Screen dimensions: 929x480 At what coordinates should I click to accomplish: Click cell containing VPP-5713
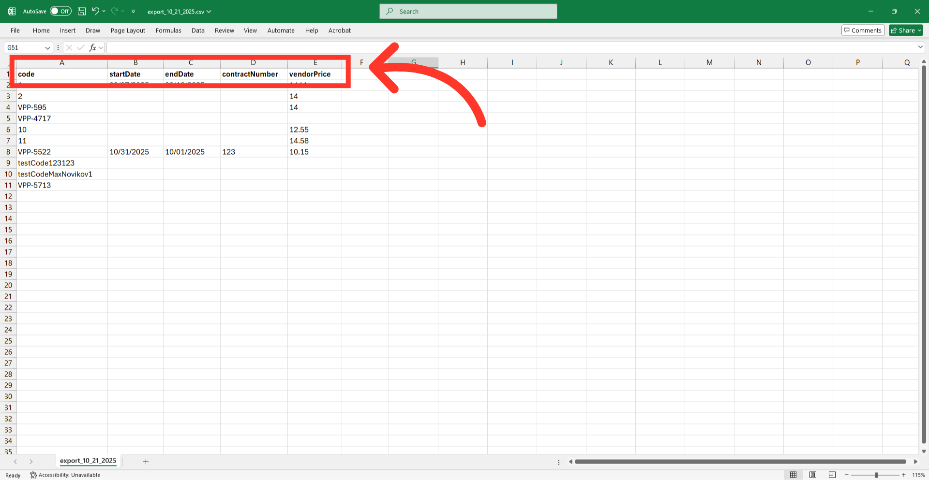pyautogui.click(x=62, y=185)
